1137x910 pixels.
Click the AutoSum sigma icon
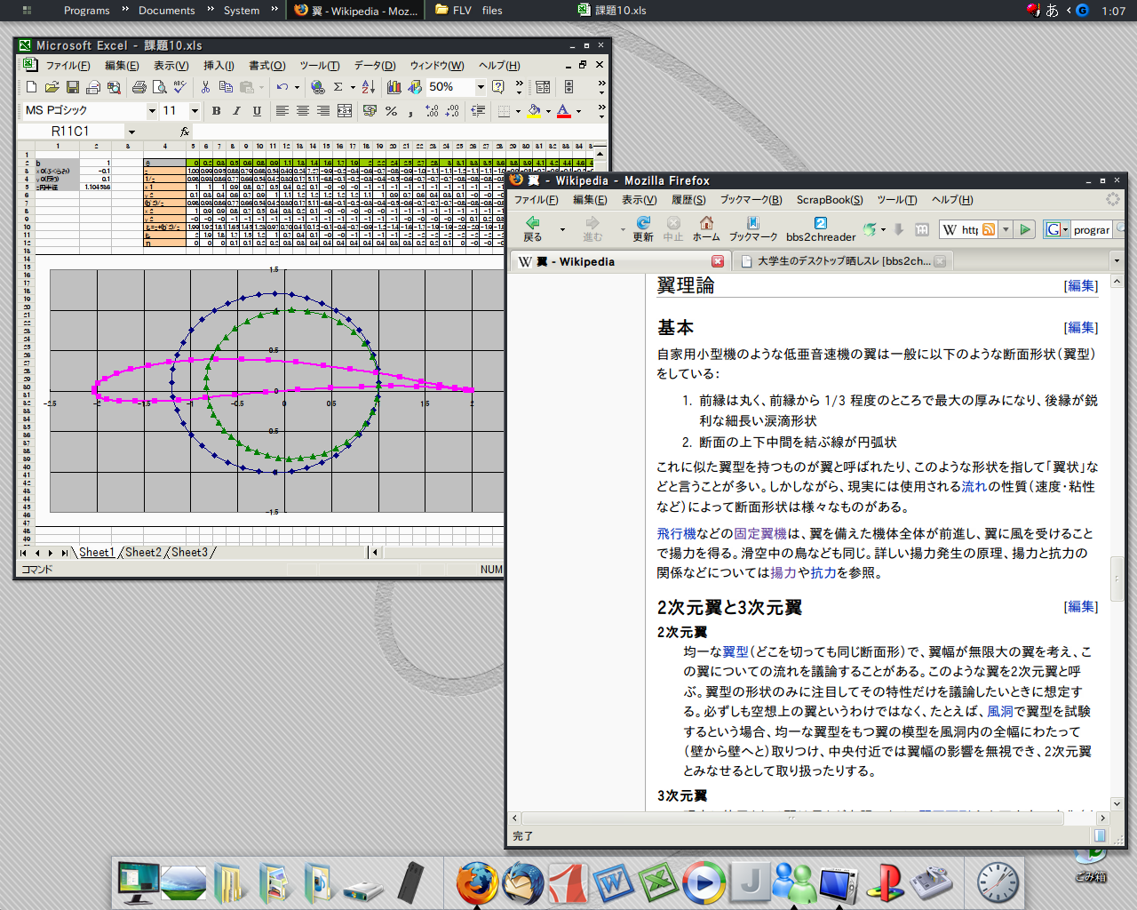click(338, 87)
